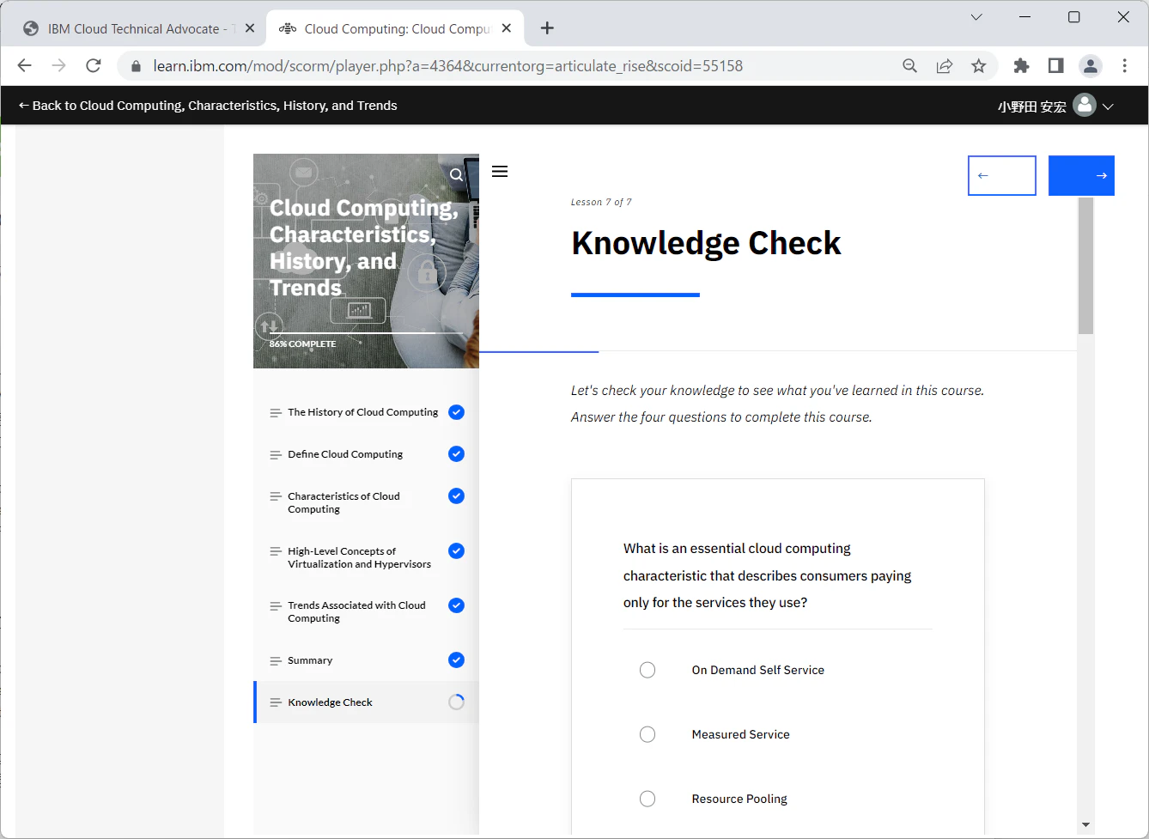Viewport: 1149px width, 839px height.
Task: Open Define Cloud Computing lesson
Action: coord(367,454)
